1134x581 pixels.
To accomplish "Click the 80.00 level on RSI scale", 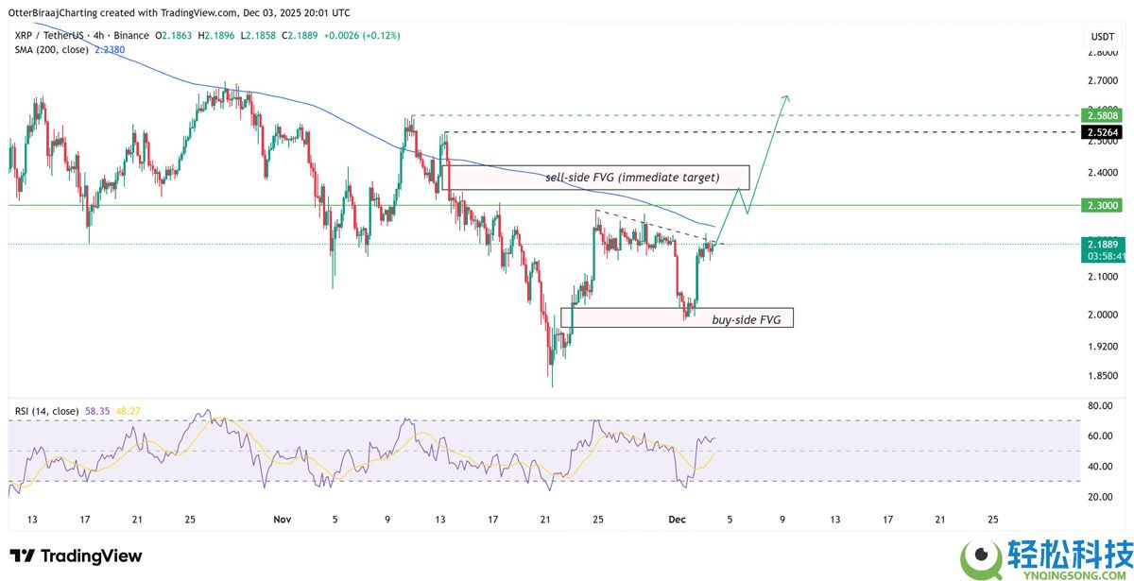I will click(x=1099, y=406).
